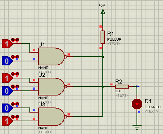Select the U3 NAND gate symbol
The image size is (163, 134).
click(x=51, y=117)
